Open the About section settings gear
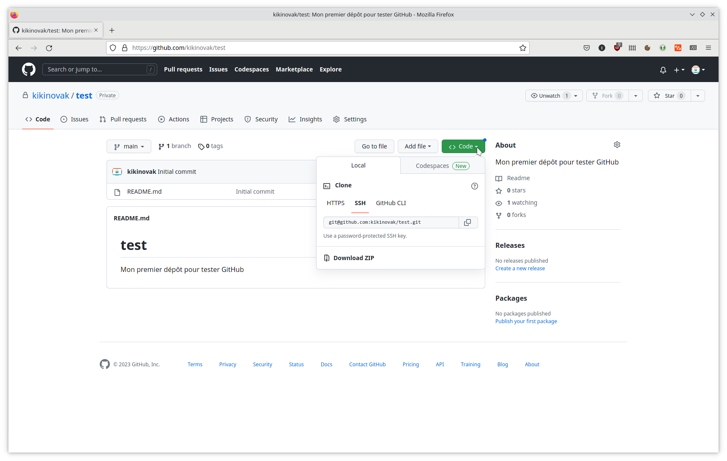The width and height of the screenshot is (727, 461). (617, 145)
